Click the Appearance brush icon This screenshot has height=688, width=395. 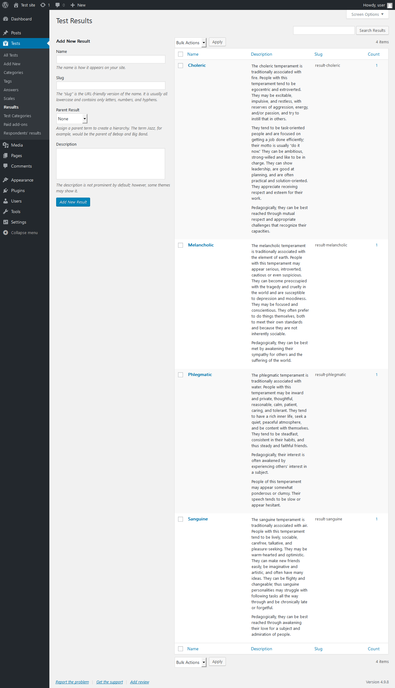click(6, 180)
